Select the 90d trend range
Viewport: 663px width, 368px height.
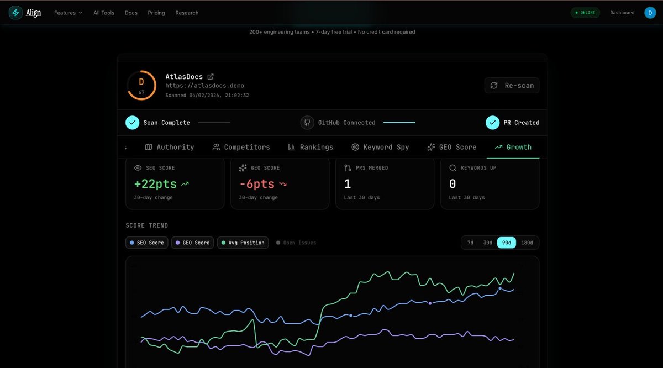507,243
